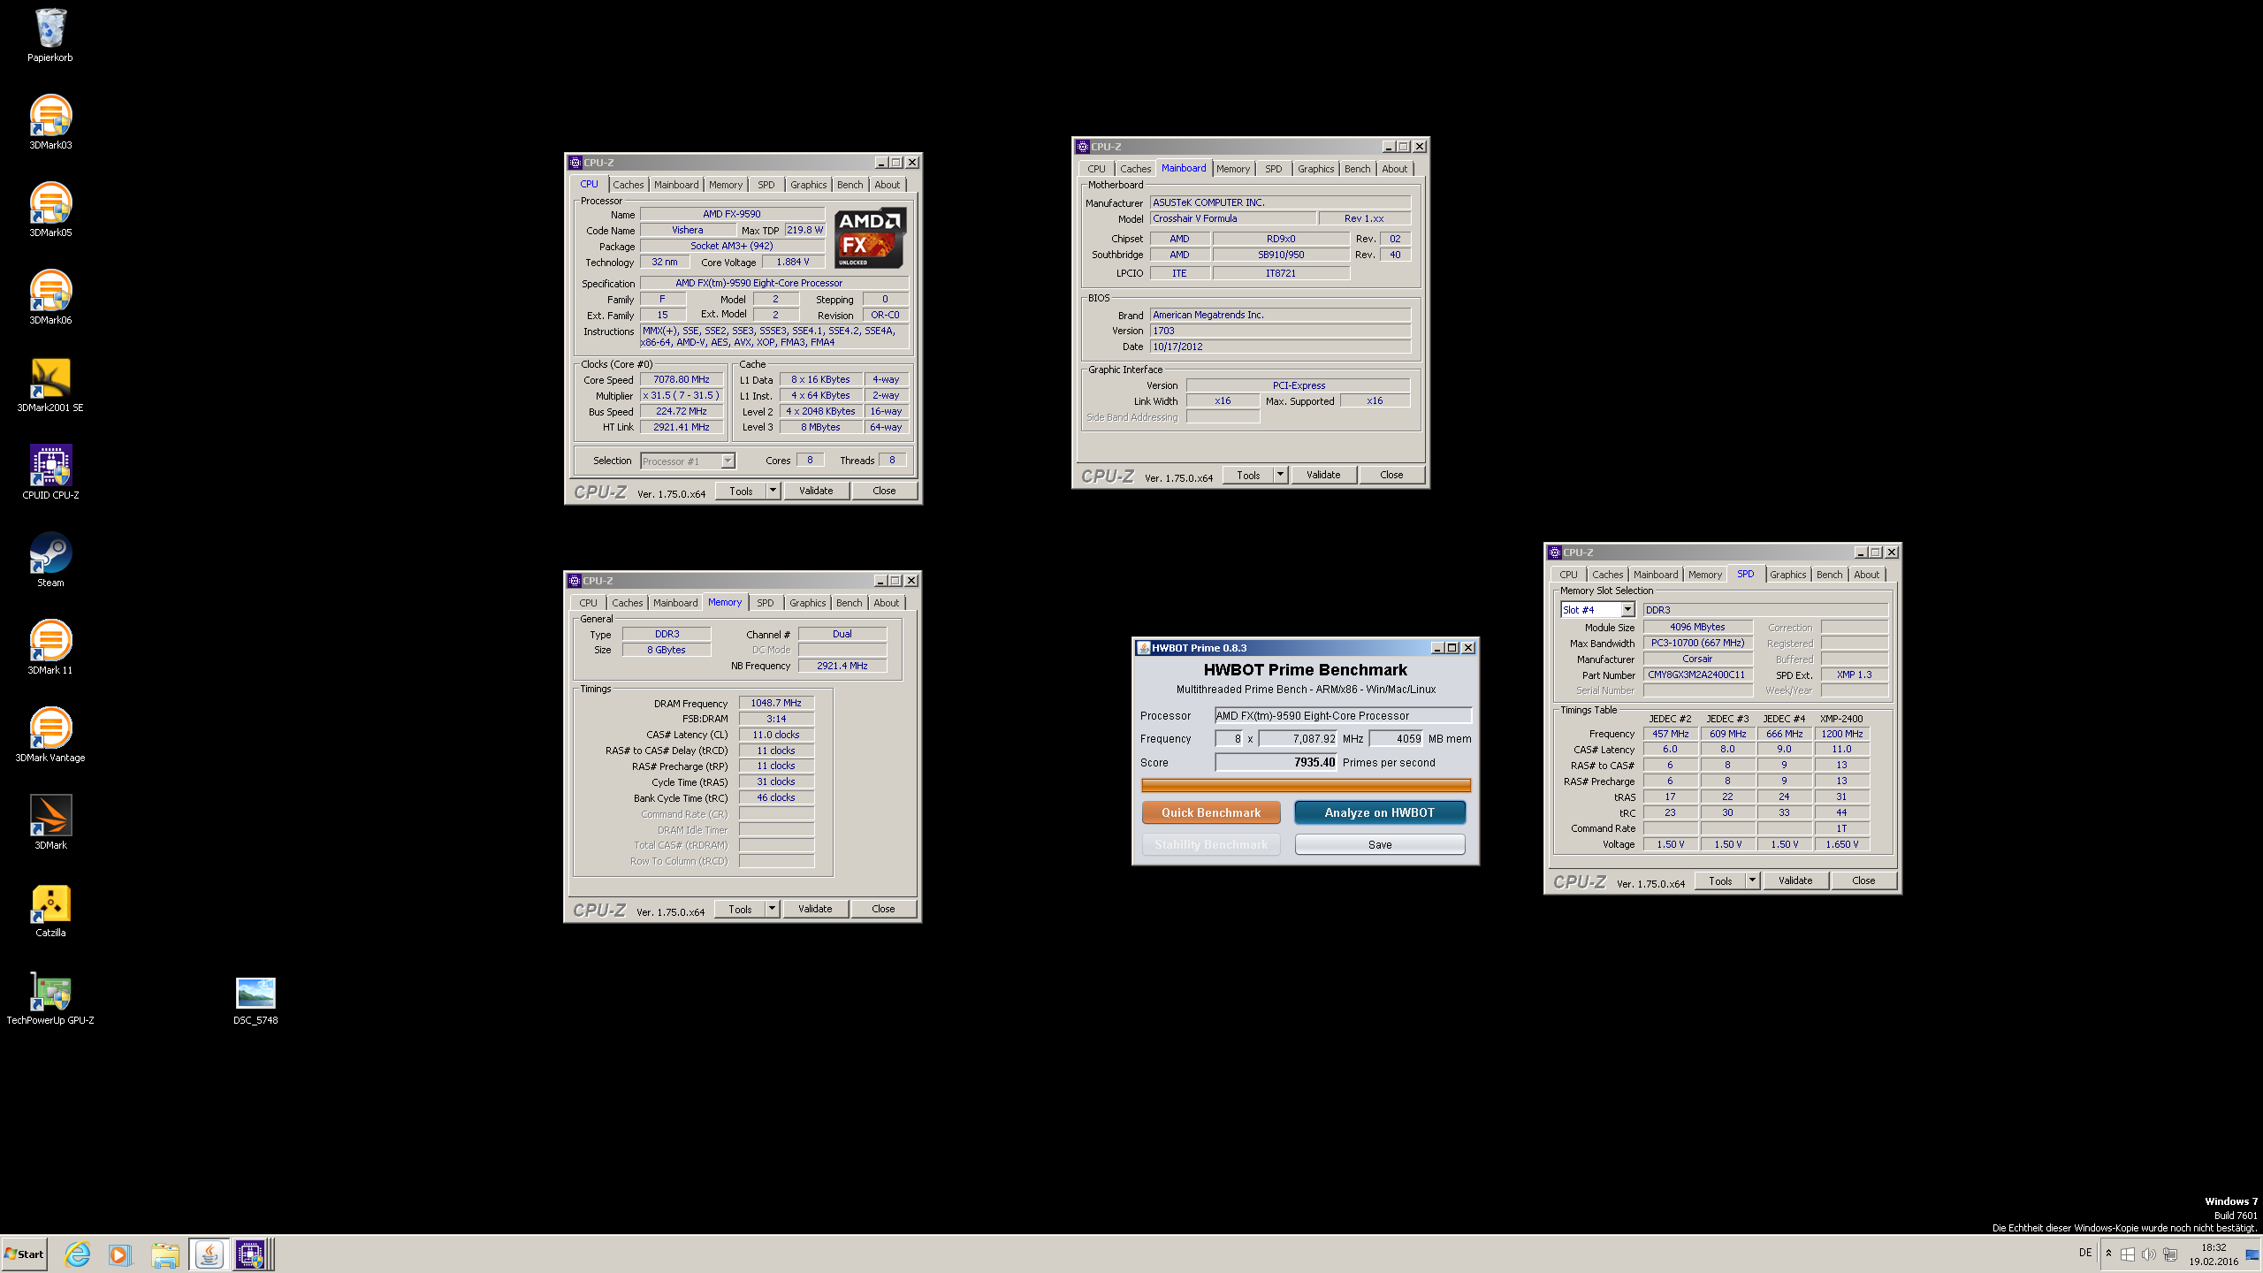
Task: Click the DRAM Frequency 1048.7 MHz value
Action: [x=776, y=704]
